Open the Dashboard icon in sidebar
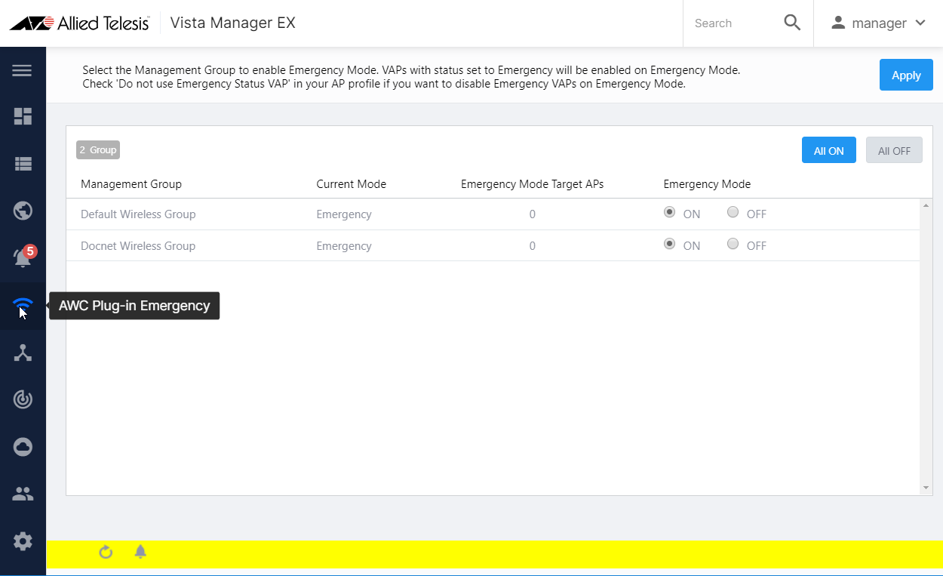The image size is (943, 576). tap(23, 116)
